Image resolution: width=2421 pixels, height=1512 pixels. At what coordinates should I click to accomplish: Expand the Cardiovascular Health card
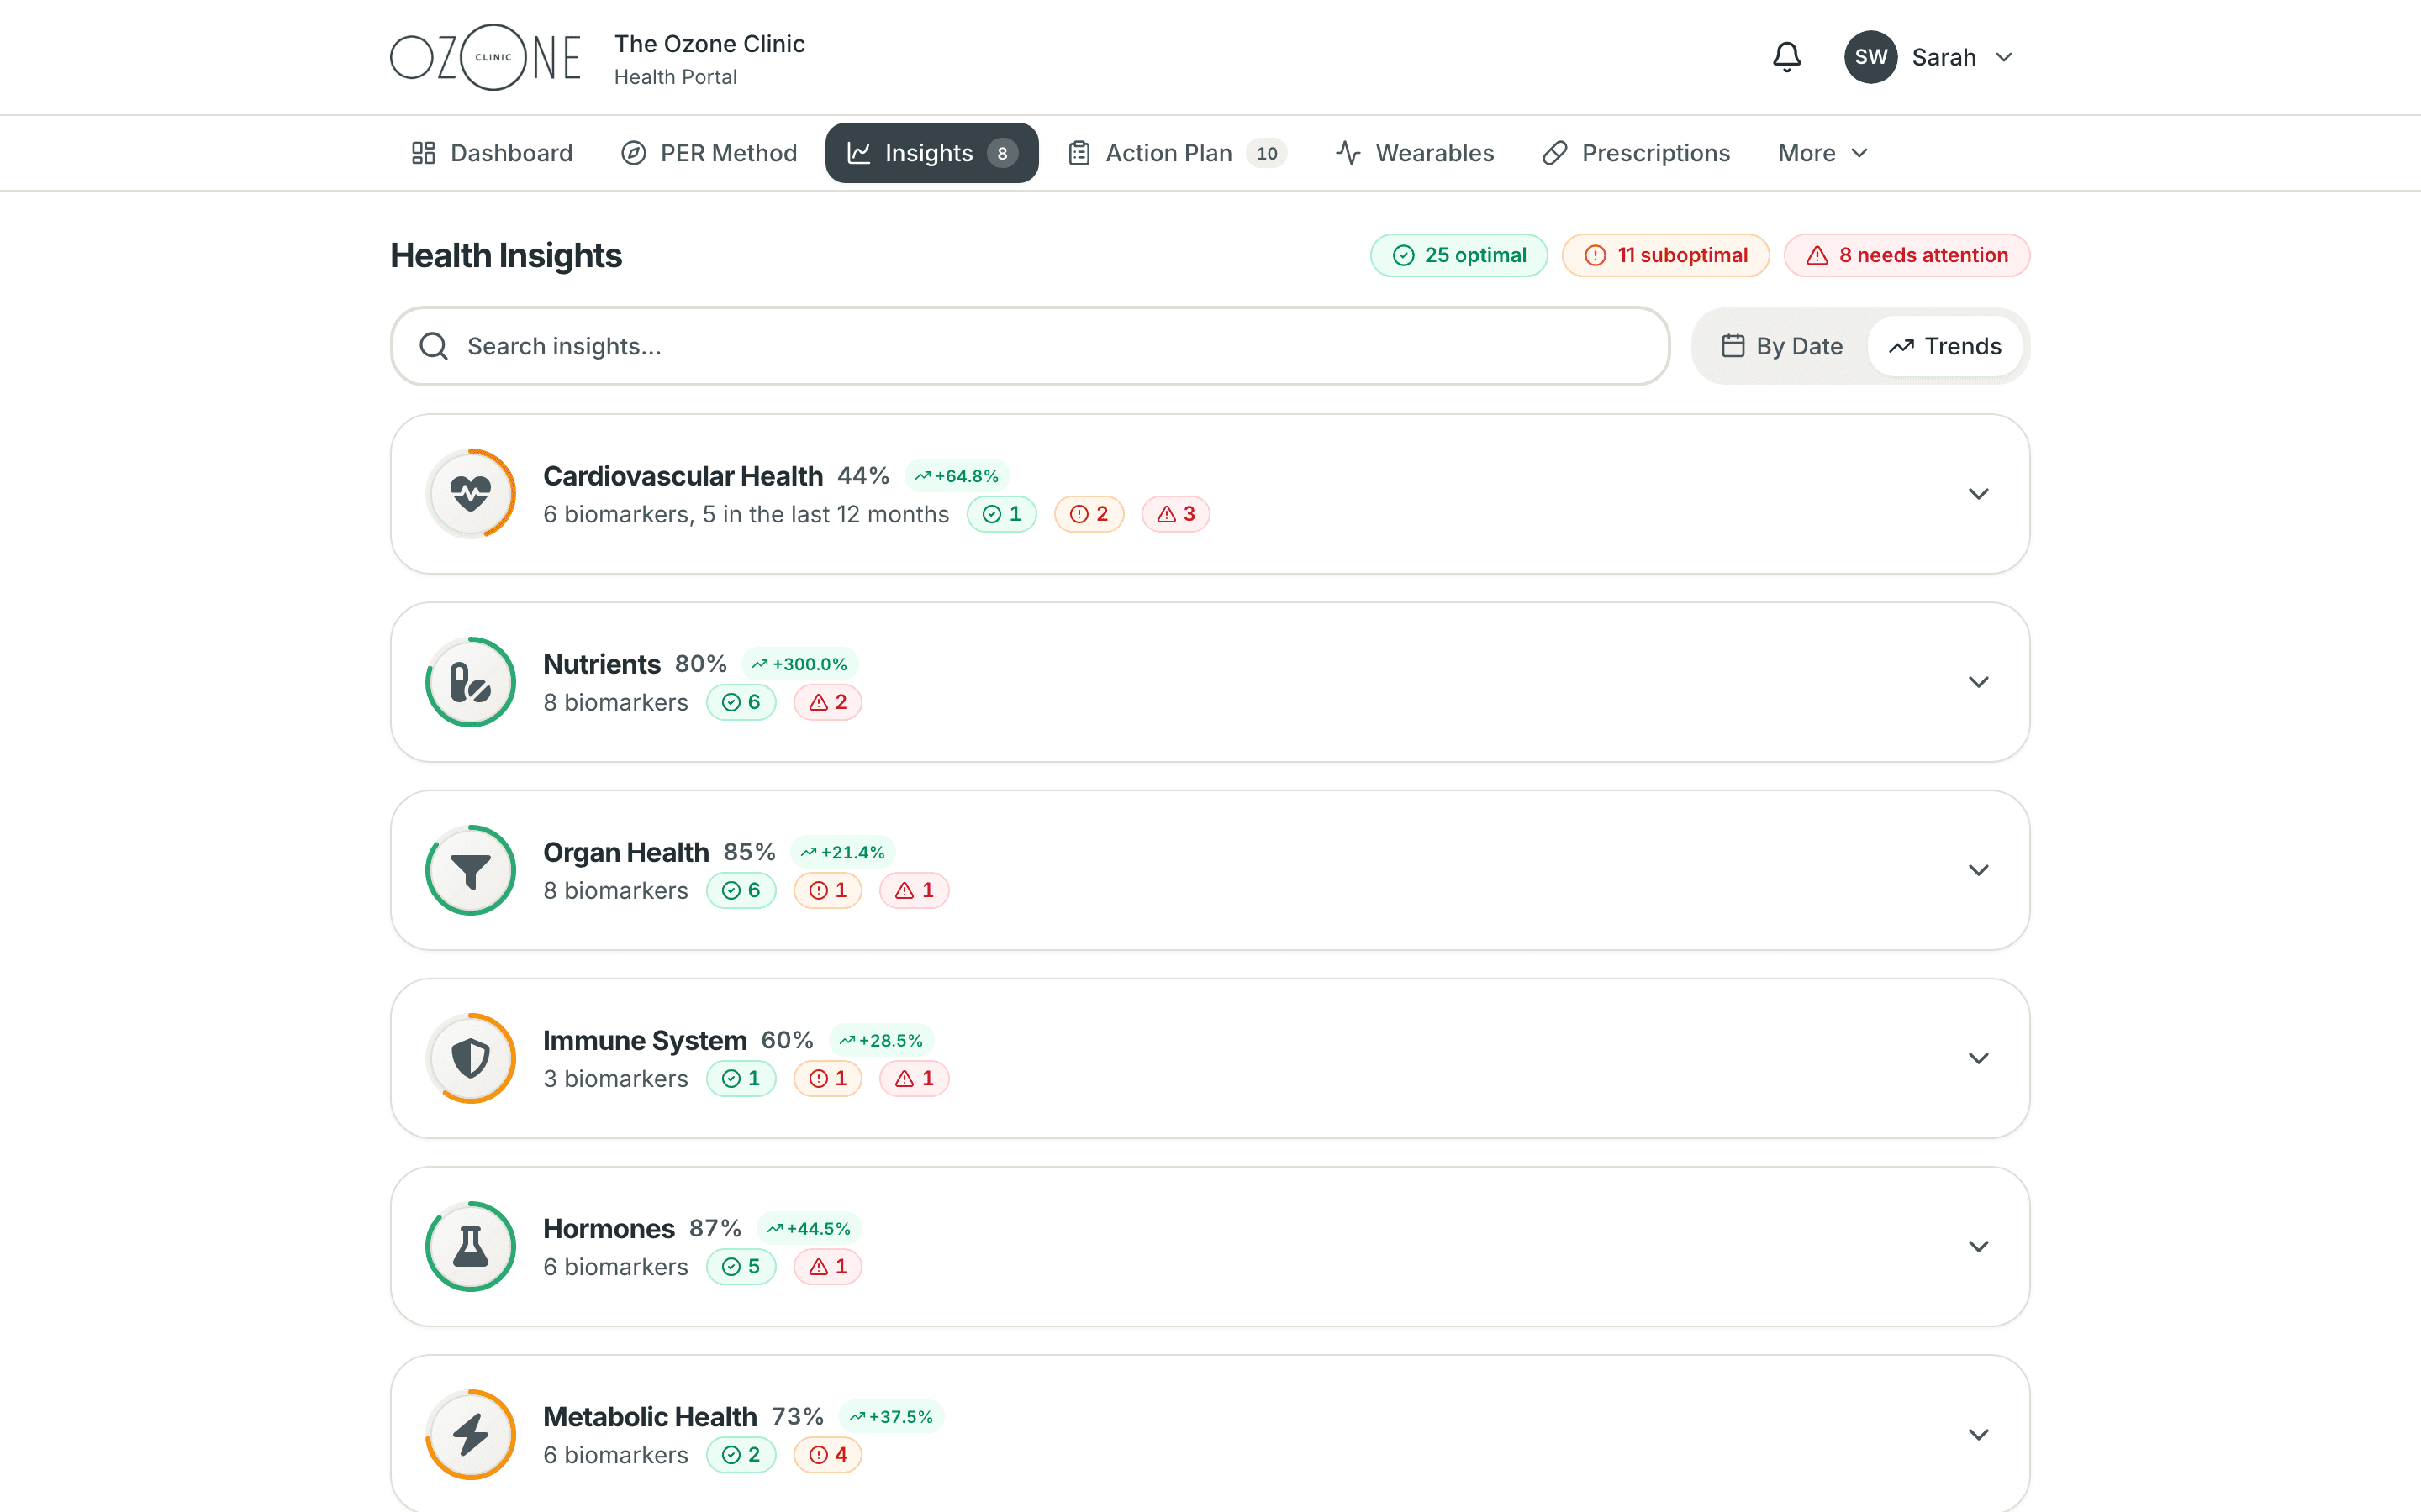(x=1978, y=494)
